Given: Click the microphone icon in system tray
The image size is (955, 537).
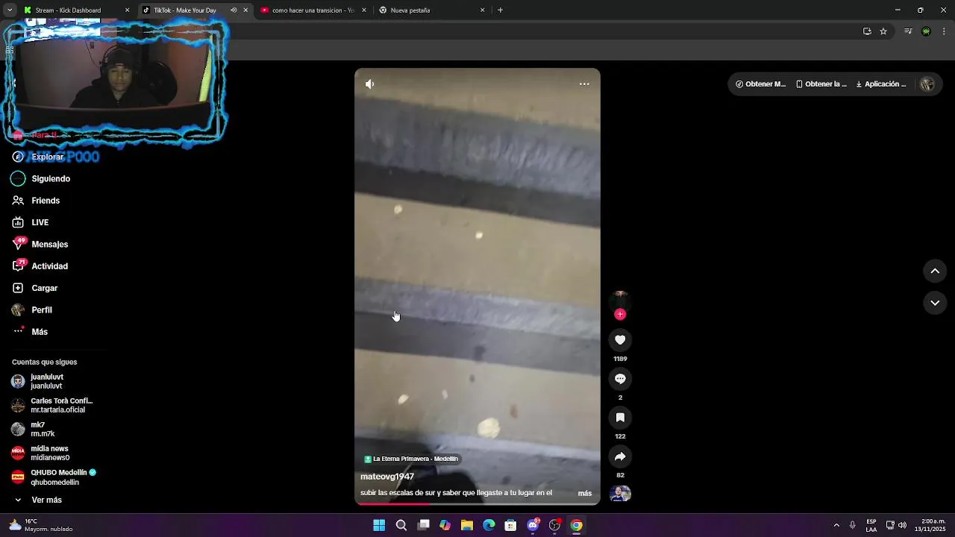Looking at the screenshot, I should pos(853,526).
